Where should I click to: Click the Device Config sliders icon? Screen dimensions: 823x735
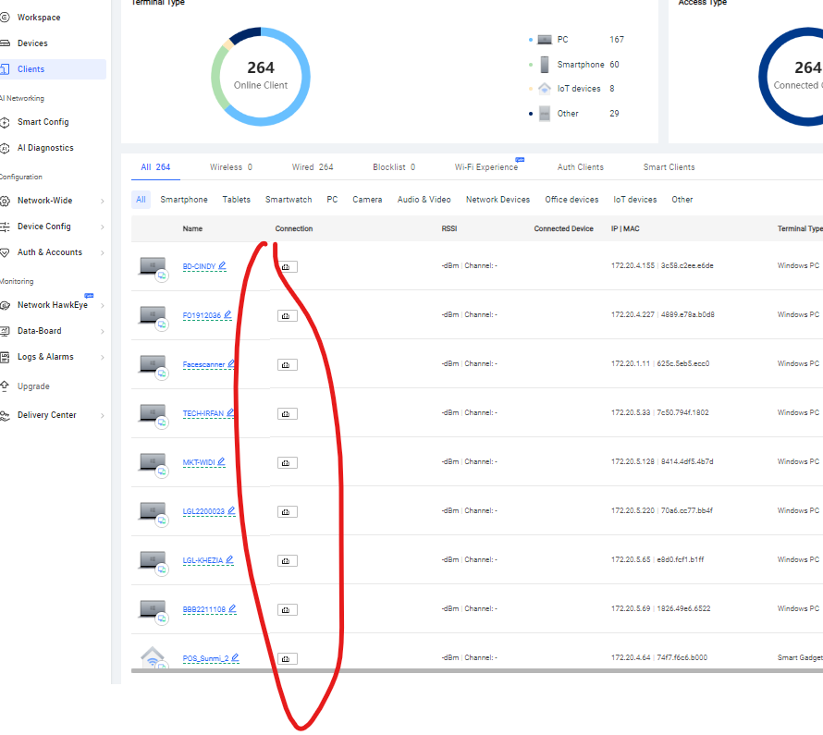5,227
